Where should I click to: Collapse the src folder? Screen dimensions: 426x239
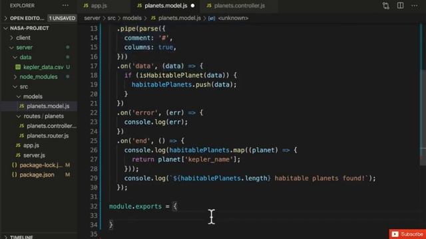24,87
